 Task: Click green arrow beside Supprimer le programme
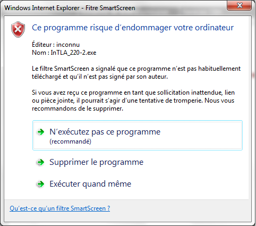tap(41, 162)
